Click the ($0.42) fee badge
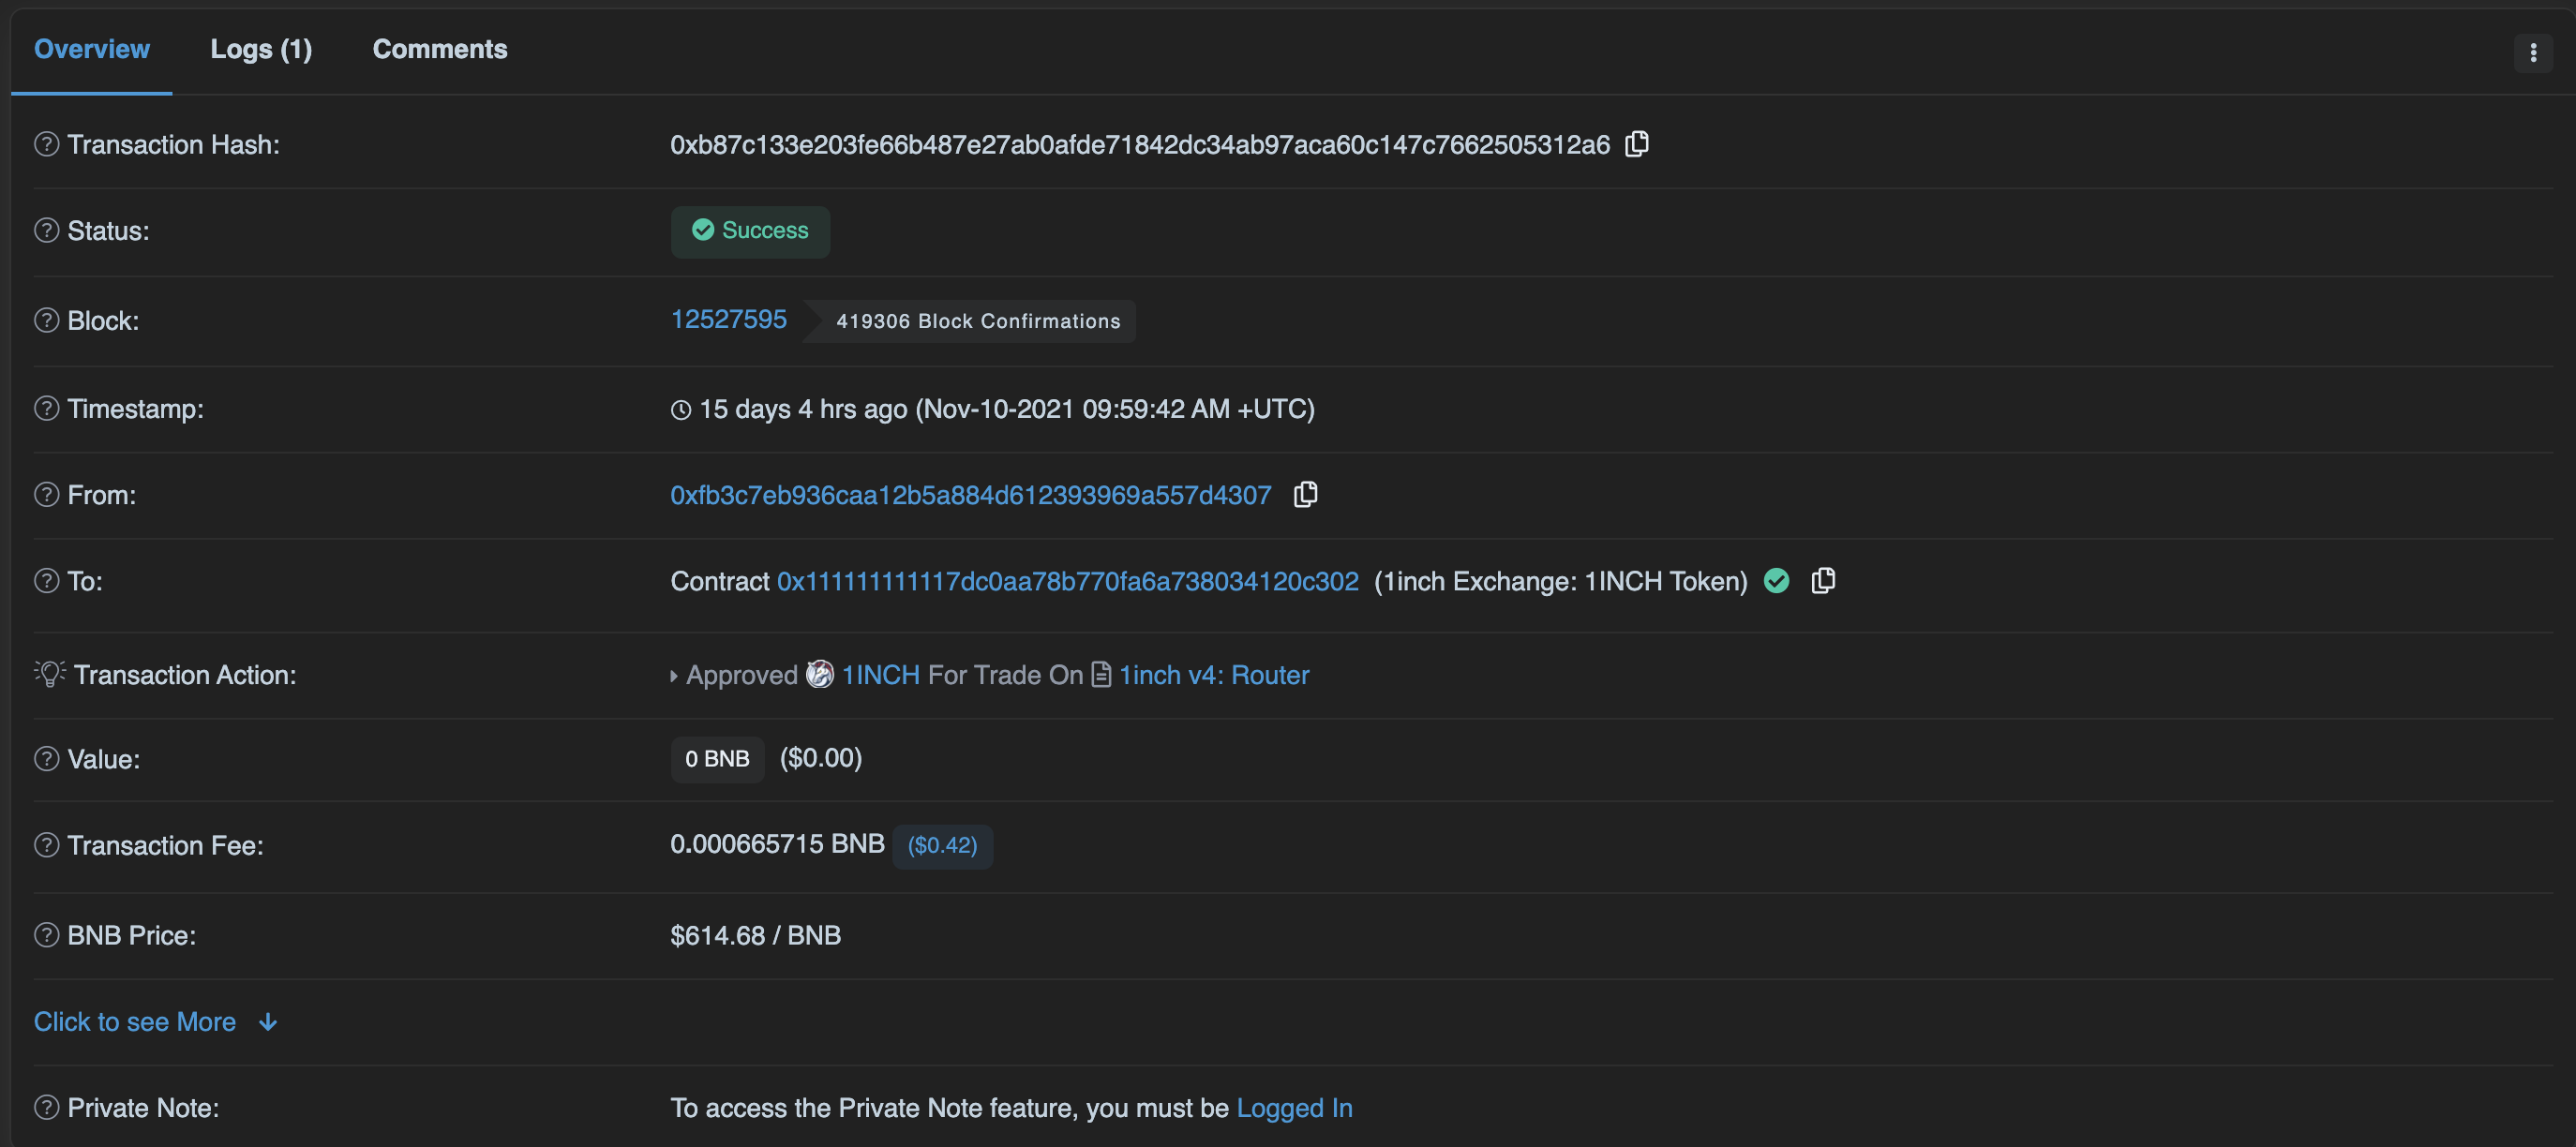This screenshot has width=2576, height=1147. pos(942,846)
